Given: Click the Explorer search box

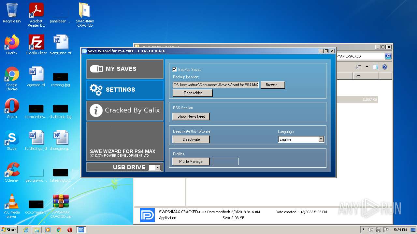Looking at the screenshot, I should (360, 56).
